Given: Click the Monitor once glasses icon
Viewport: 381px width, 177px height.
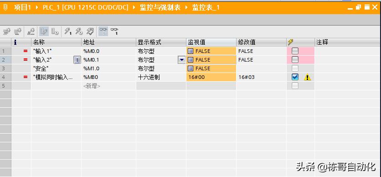Looking at the screenshot, I should (x=114, y=31).
